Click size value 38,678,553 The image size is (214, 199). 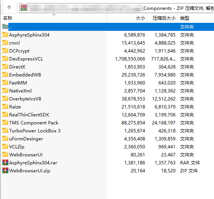[x=133, y=99]
